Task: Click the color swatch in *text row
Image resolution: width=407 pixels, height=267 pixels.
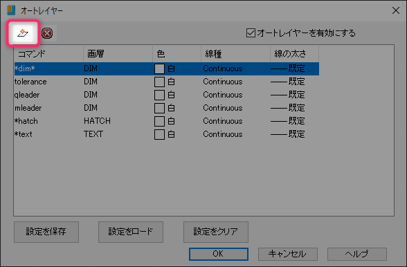Action: [x=159, y=135]
